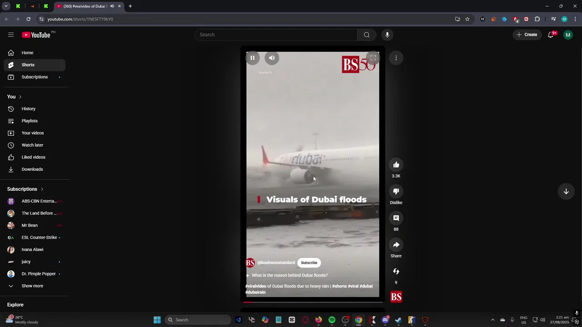The image size is (582, 327).
Task: Expand the Subscriptions section header
Action: [x=25, y=189]
